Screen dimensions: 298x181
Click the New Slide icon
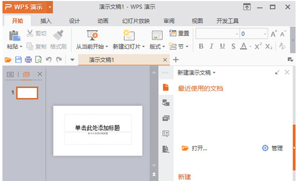coord(129,35)
